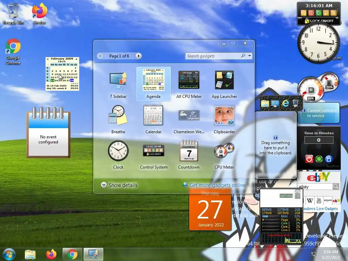Go to next month in Agenda desktop gadget

76,59
